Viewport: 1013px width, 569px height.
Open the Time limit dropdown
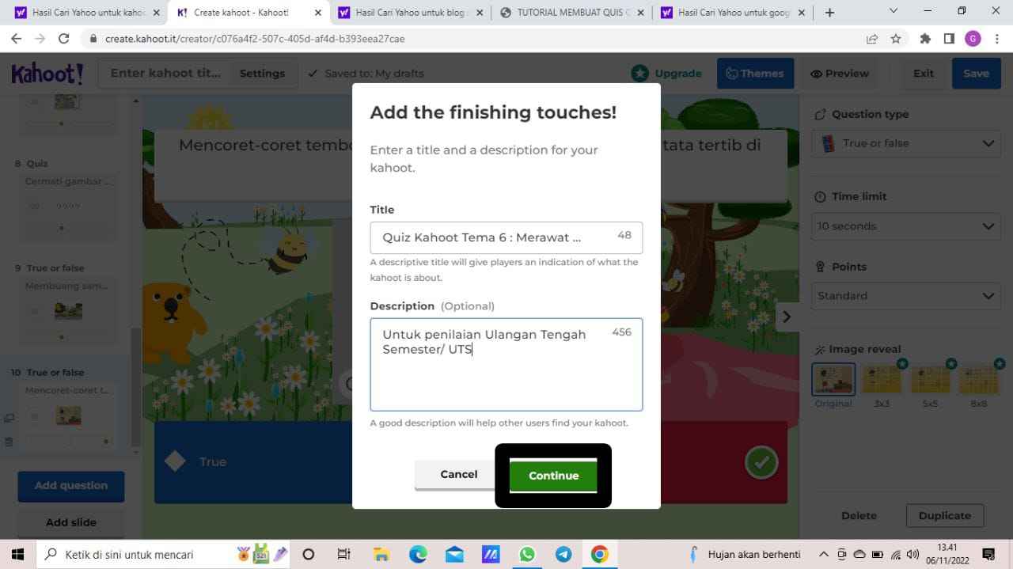[x=906, y=226]
